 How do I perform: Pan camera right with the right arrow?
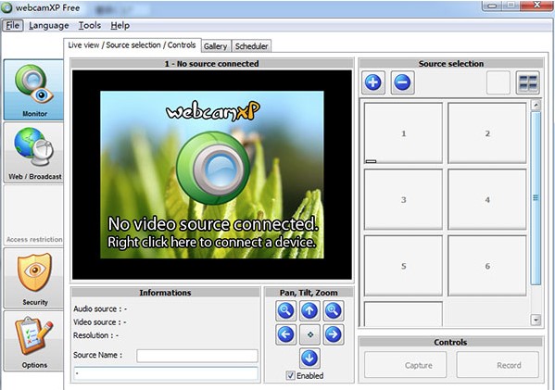point(333,334)
